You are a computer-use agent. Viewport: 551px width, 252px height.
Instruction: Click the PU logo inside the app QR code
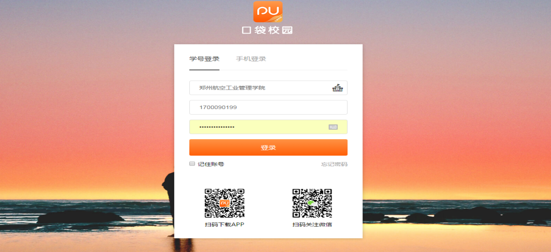click(224, 203)
